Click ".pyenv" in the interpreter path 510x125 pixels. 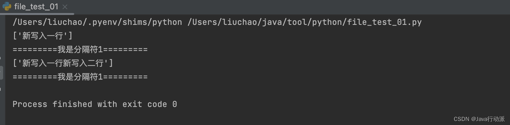(x=102, y=22)
